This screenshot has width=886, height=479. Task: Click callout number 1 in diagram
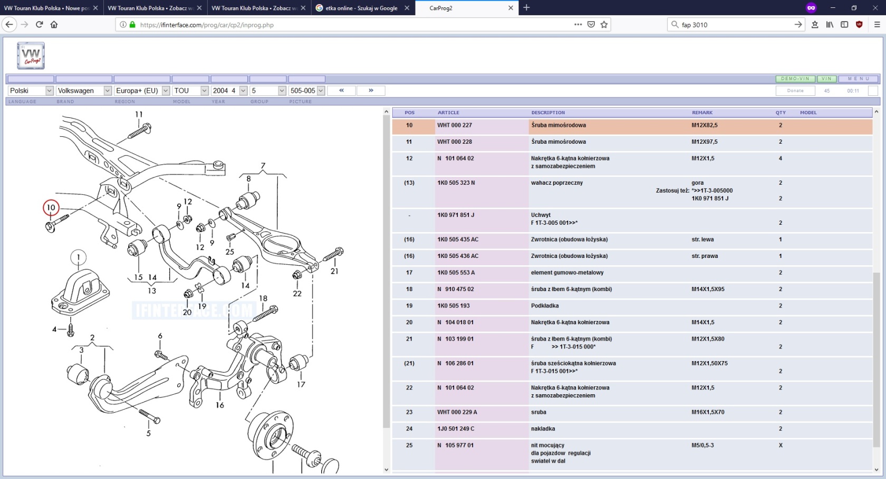(x=79, y=257)
